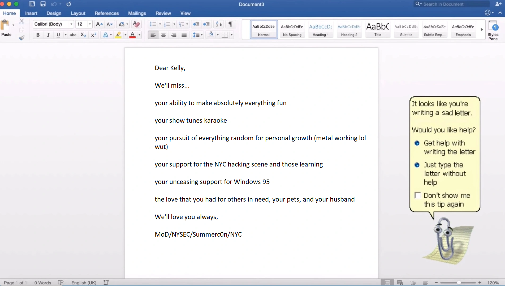The height and width of the screenshot is (286, 505).
Task: Increase font size with the grow font icon
Action: point(99,24)
